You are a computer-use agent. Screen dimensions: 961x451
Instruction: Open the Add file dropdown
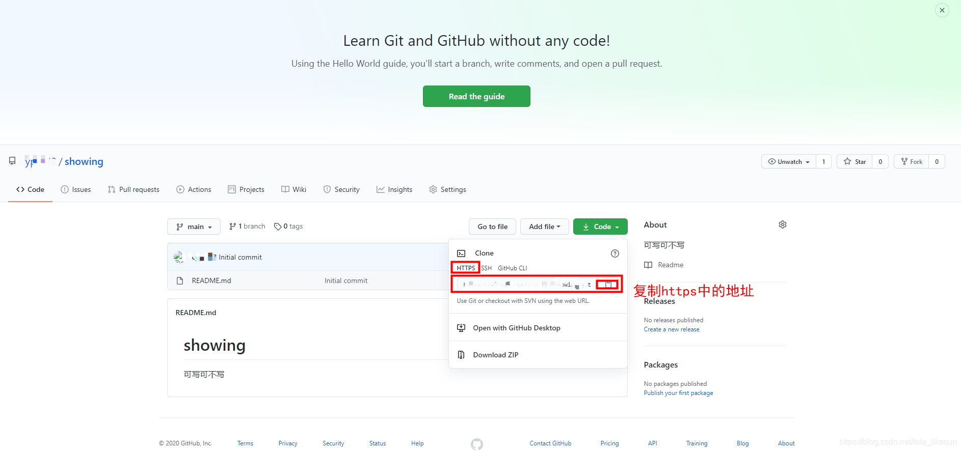[x=544, y=227]
